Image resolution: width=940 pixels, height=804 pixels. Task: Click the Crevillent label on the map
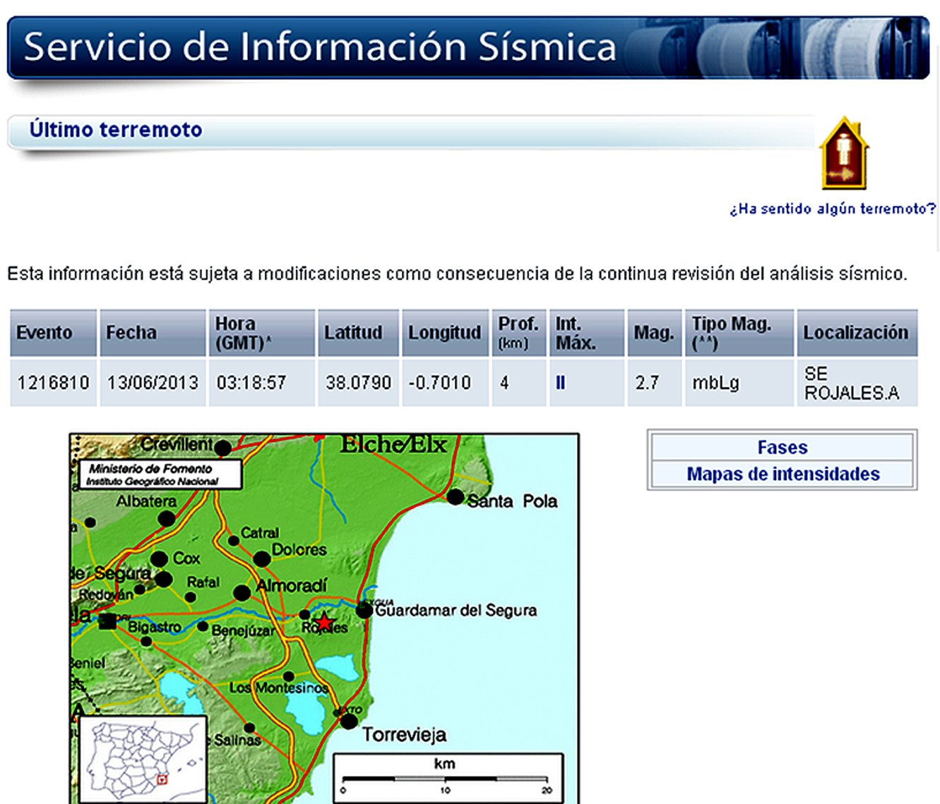pos(177,445)
